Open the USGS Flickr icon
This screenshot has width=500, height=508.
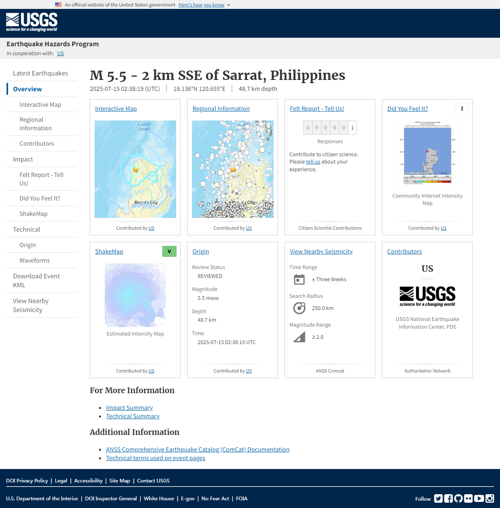click(468, 499)
